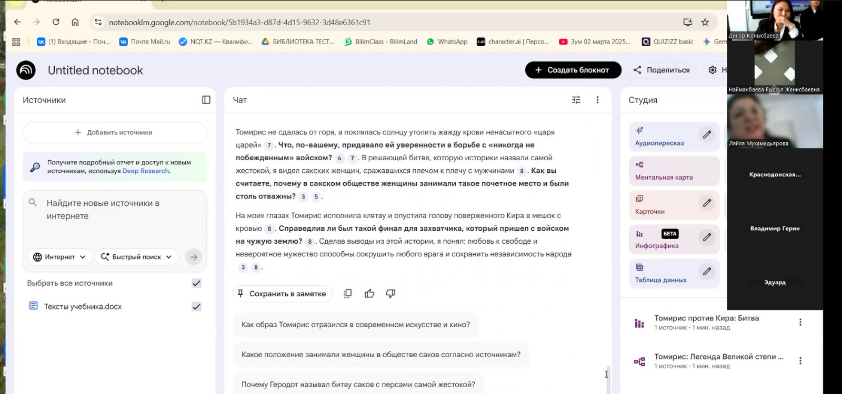Uncheck Тексты учебника.docx source
Screen dimensions: 842x394
tap(196, 307)
